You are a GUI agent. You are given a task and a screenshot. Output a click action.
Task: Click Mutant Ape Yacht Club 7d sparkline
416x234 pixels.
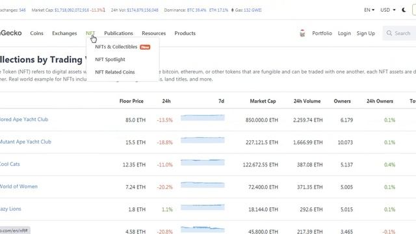203,140
